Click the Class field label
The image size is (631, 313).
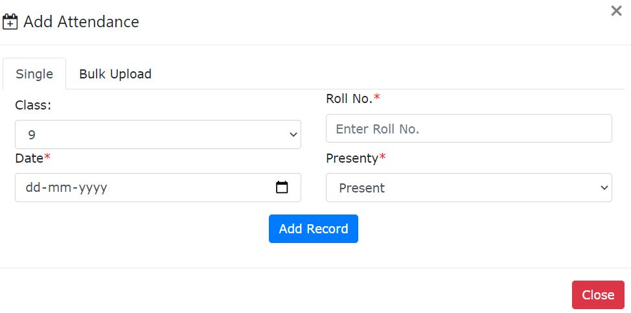32,105
